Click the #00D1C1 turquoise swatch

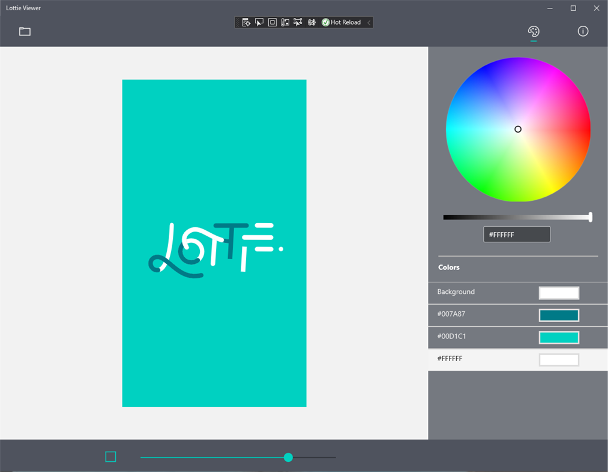click(x=559, y=338)
